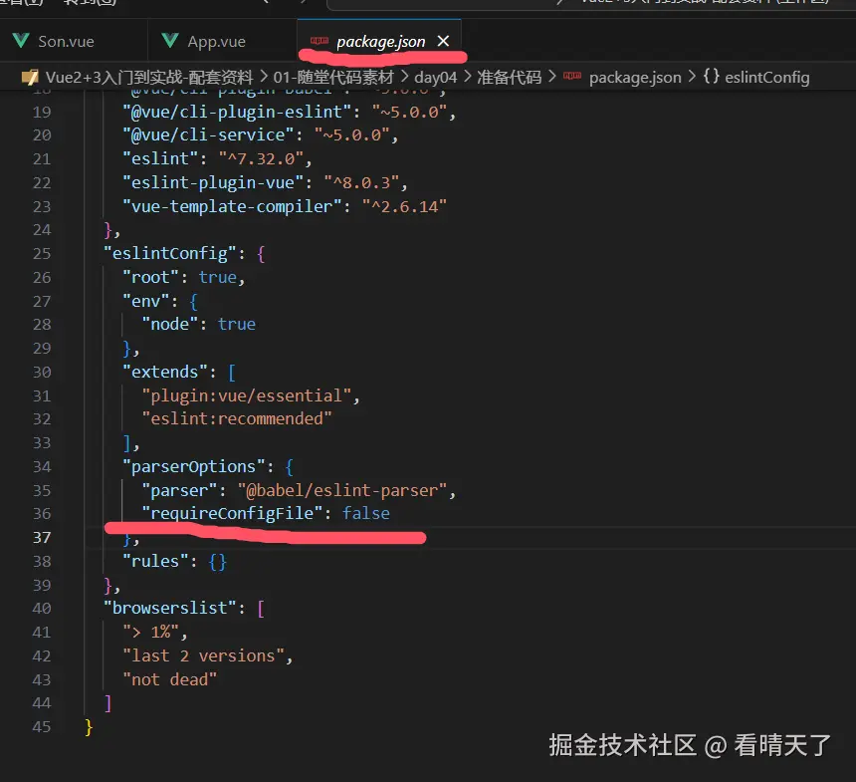This screenshot has width=856, height=782.
Task: Click the true value on line 26
Action: (x=218, y=277)
